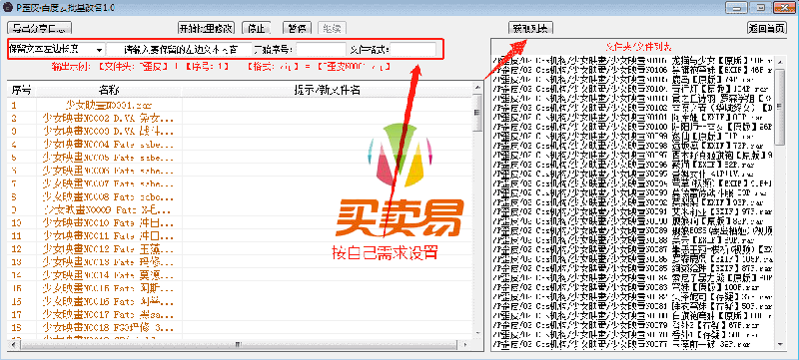This screenshot has width=799, height=360.
Task: Click down arrow of rename list scrollbar
Action: click(x=477, y=333)
